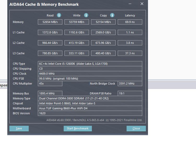
Task: Click the CPU FSB label
Action: pyautogui.click(x=18, y=79)
